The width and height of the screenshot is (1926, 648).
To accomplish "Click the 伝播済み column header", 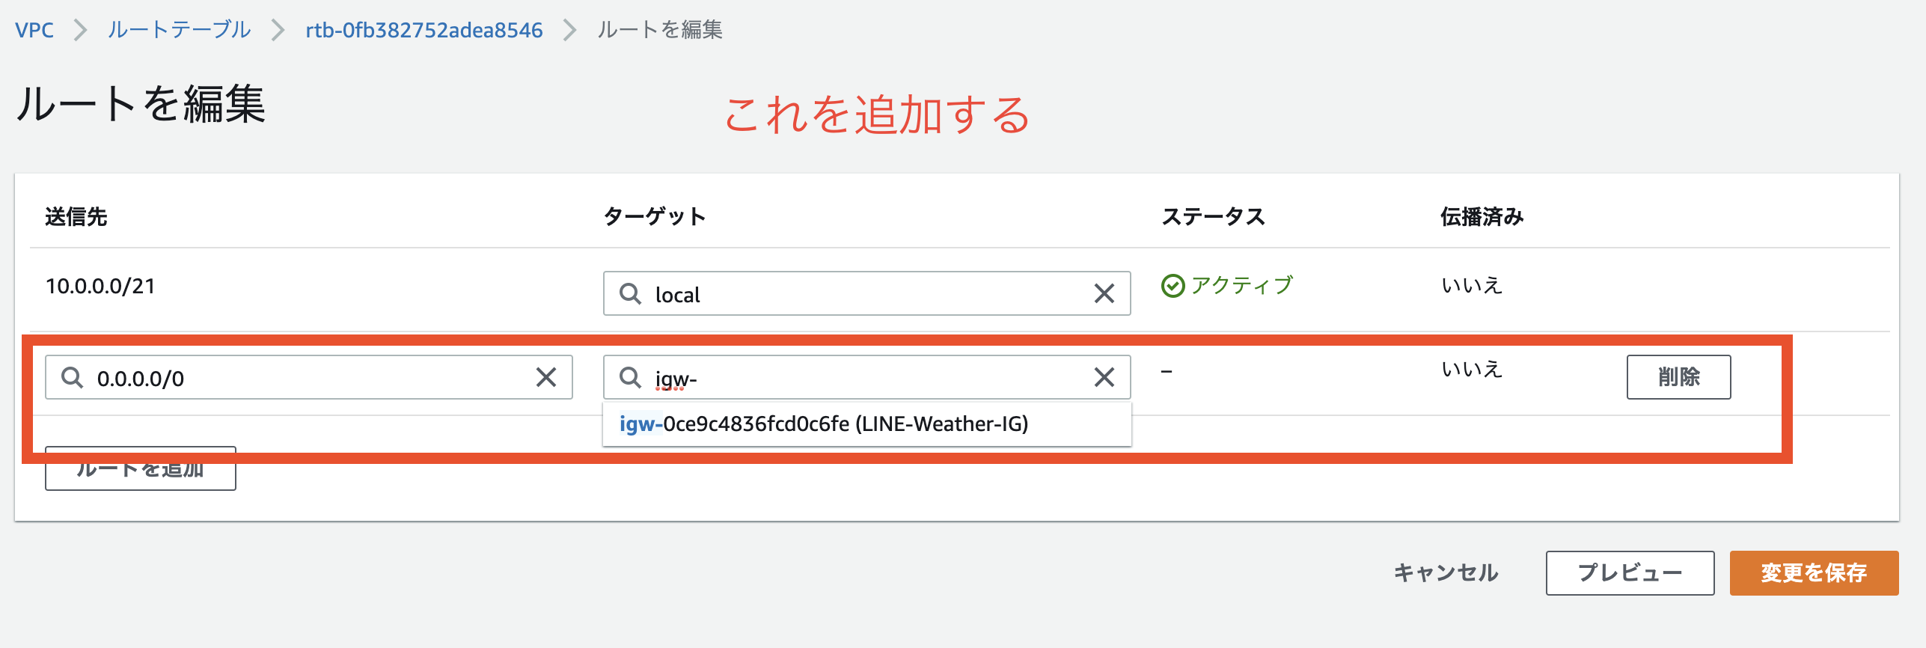I will click(1482, 217).
